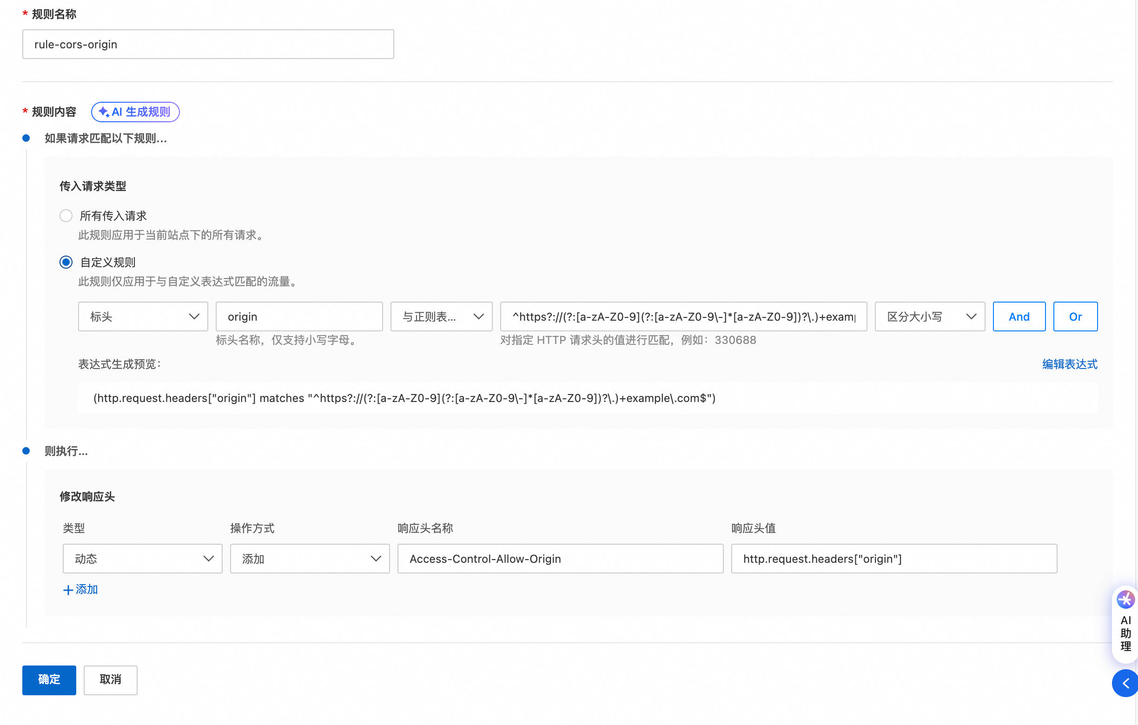Screen dimensions: 1138x725
Task: Expand the 与正则表达式 operator dropdown
Action: (x=441, y=316)
